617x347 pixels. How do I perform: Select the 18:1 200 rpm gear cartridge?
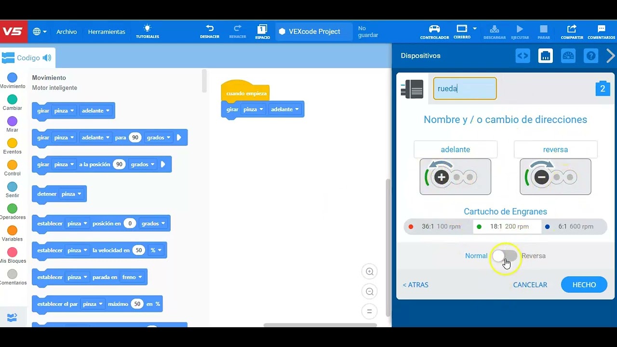(x=507, y=227)
